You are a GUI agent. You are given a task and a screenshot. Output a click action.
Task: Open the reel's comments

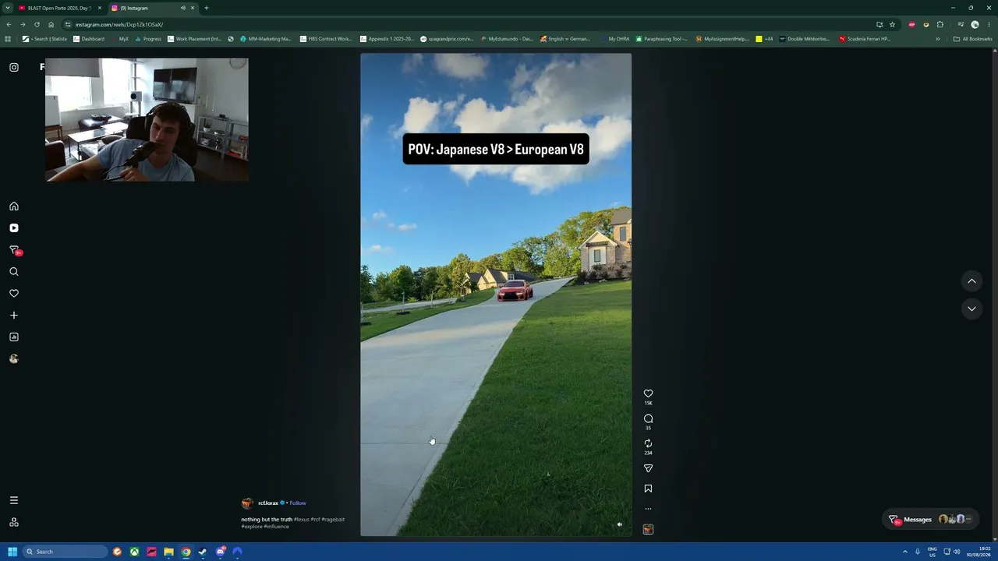pyautogui.click(x=648, y=418)
